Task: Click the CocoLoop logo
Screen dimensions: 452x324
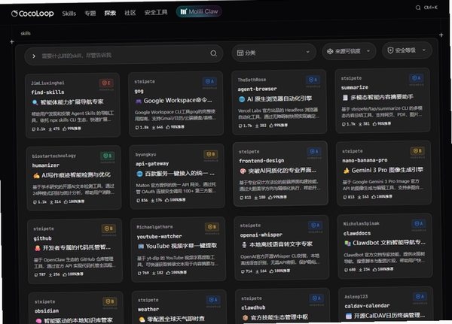Action: [32, 14]
